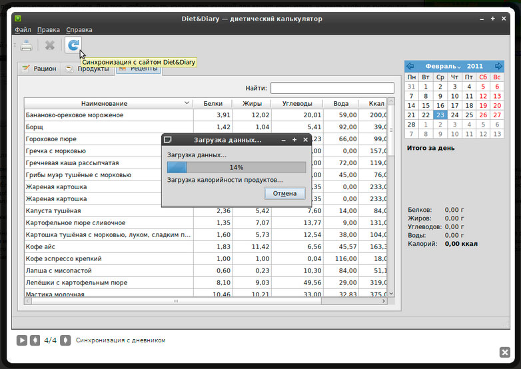Image resolution: width=521 pixels, height=369 pixels.
Task: Go to next month in calendar
Action: (x=498, y=67)
